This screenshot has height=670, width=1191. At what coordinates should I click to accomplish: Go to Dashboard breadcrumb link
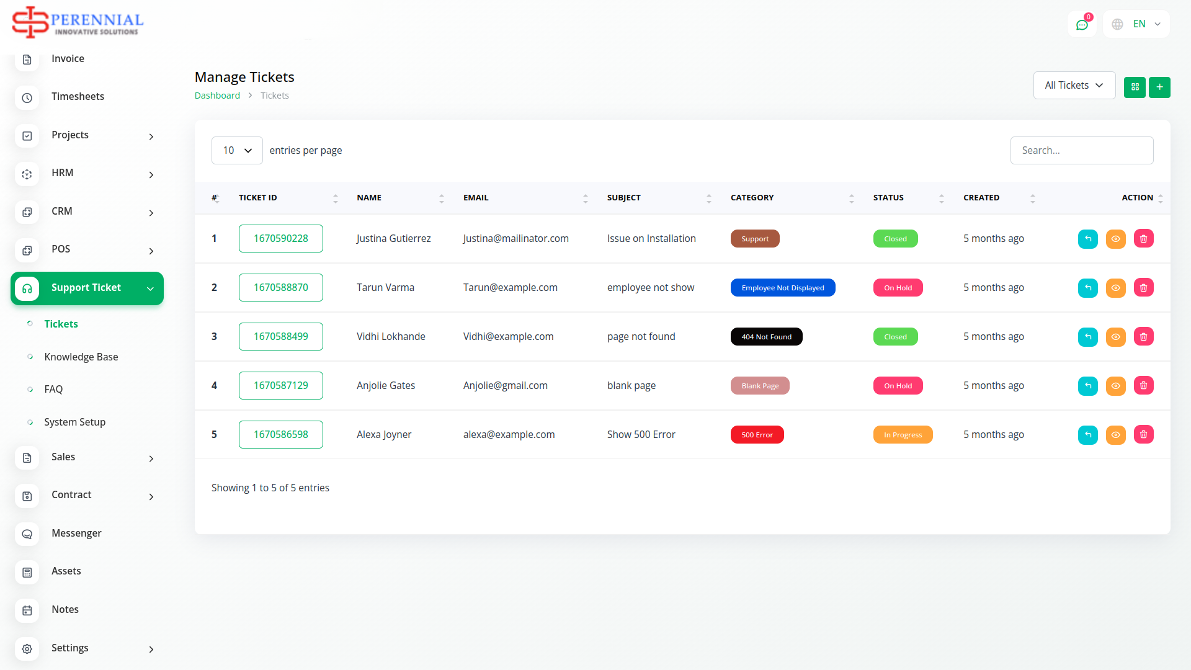tap(217, 96)
